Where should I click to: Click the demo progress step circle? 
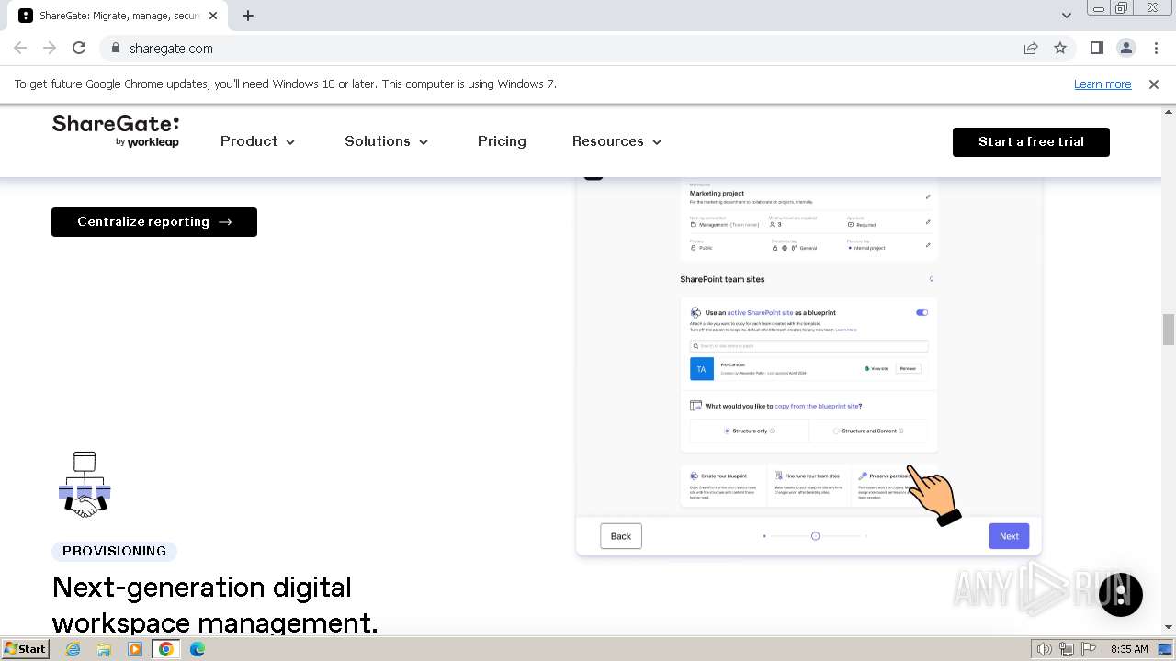tap(815, 536)
